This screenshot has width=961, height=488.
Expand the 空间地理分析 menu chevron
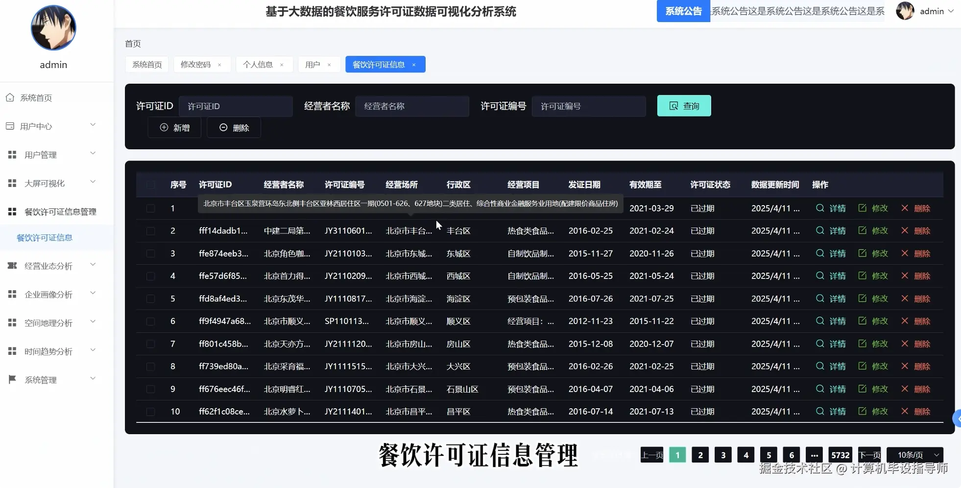[x=93, y=321]
